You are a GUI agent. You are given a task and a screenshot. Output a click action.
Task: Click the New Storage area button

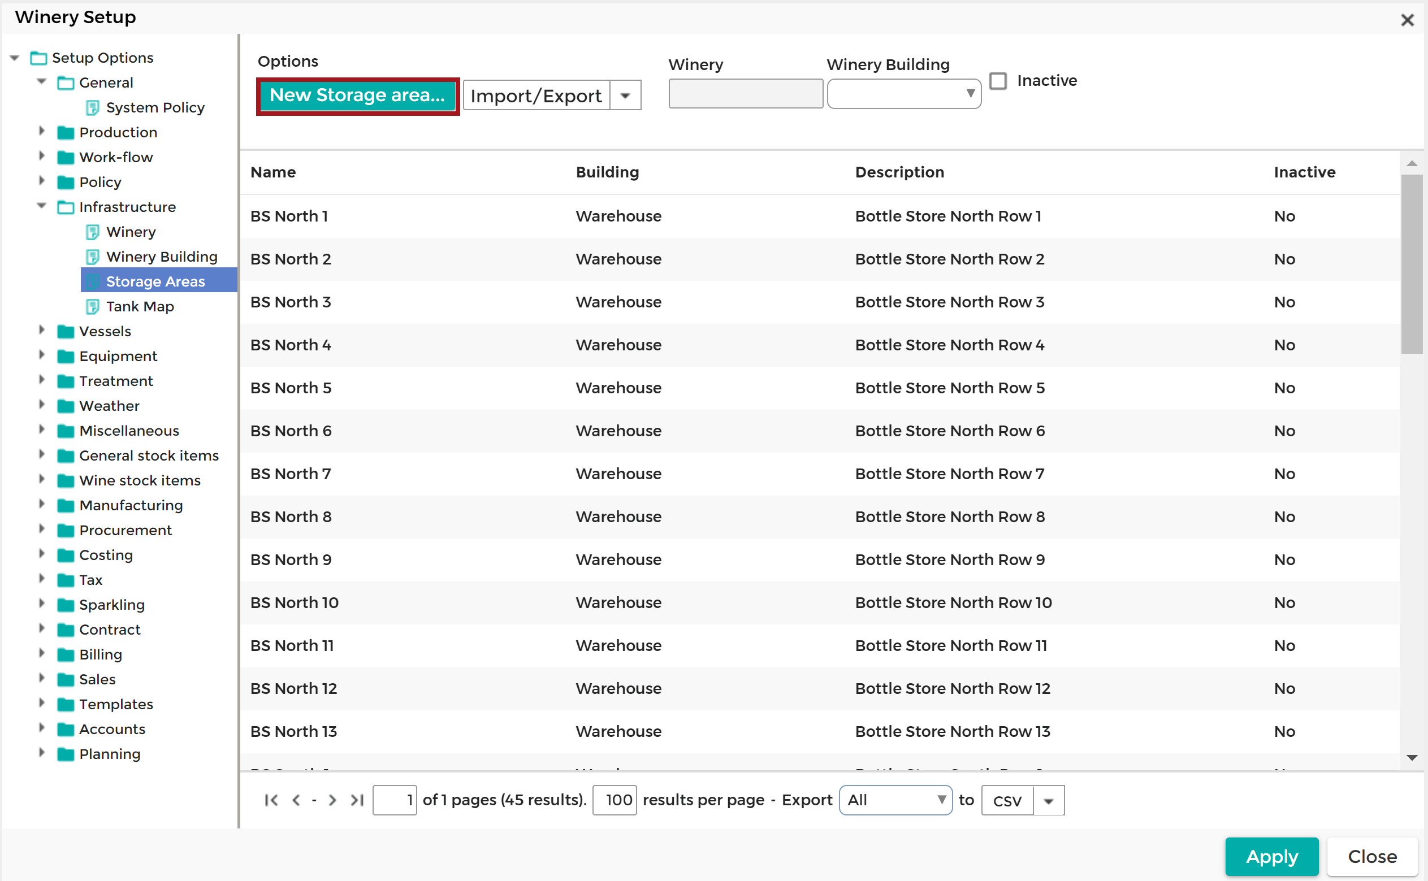coord(357,96)
